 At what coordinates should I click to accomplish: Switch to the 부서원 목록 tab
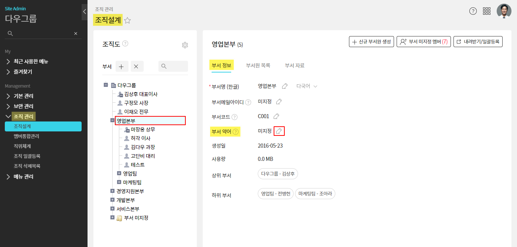258,66
